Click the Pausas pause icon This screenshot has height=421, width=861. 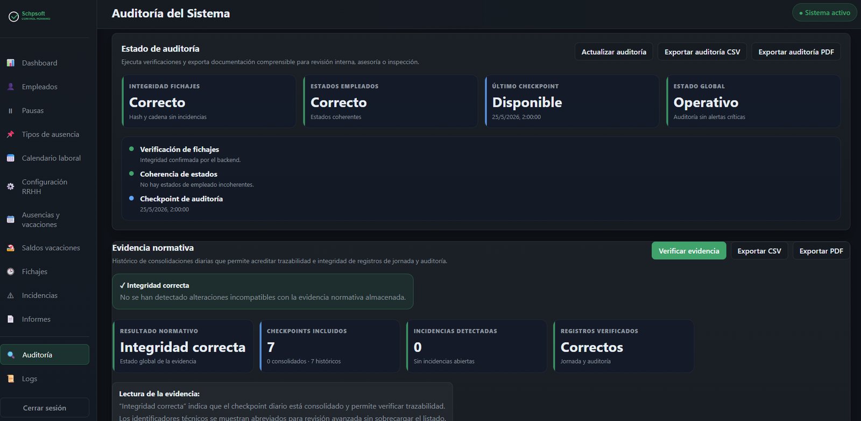(10, 111)
